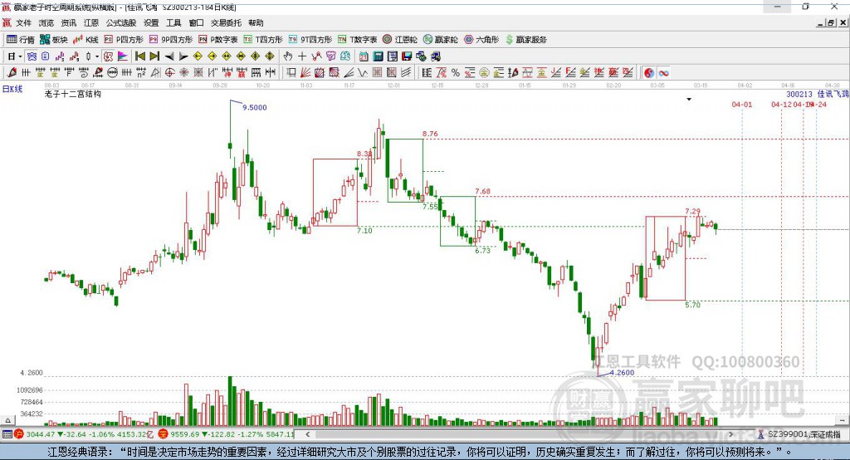Viewport: 850px width, 460px height.
Task: Open the 江恩 menu
Action: 91,22
